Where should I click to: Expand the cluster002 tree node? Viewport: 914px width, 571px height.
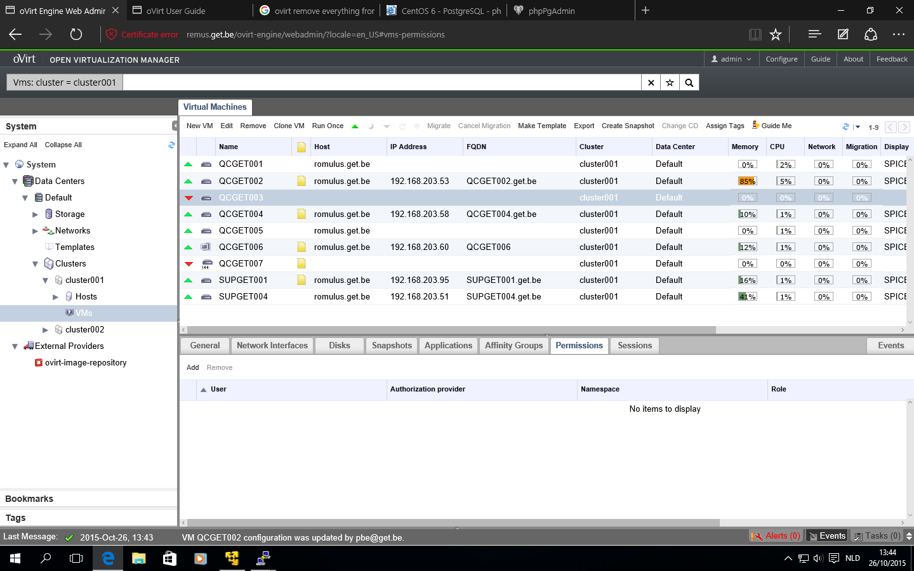45,330
